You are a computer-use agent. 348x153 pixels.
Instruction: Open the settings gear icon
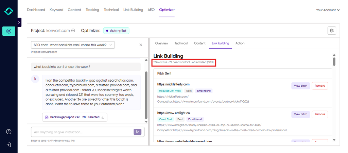(332, 31)
